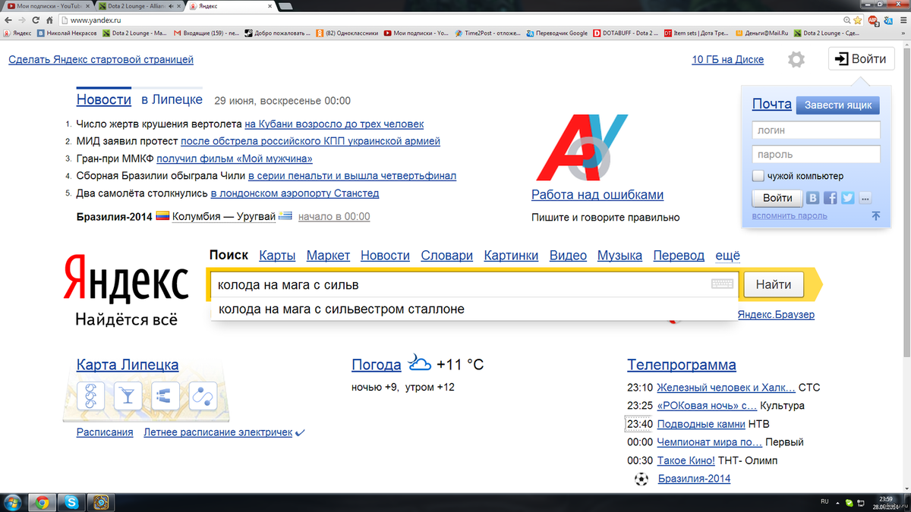The height and width of the screenshot is (512, 911).
Task: Open Yandex settings gear icon
Action: 796,59
